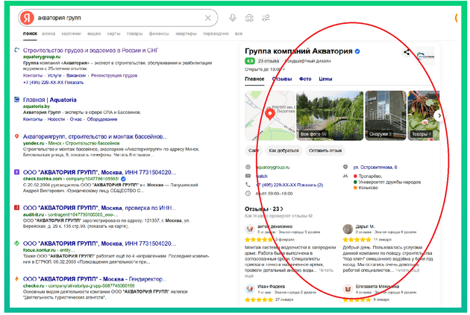Click the green favicon of the focus.kontur.ru result
The image size is (470, 315).
click(x=16, y=244)
